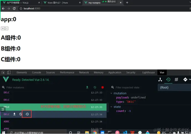Open the Components tree icon in Vue devtools
Screen dimensions: 191x134
pyautogui.click(x=160, y=80)
